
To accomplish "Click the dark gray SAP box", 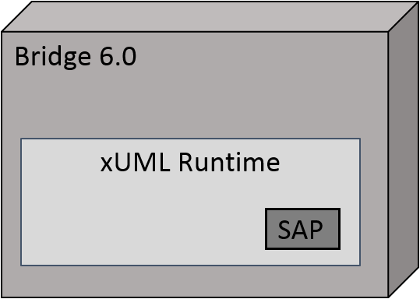I will click(x=302, y=229).
